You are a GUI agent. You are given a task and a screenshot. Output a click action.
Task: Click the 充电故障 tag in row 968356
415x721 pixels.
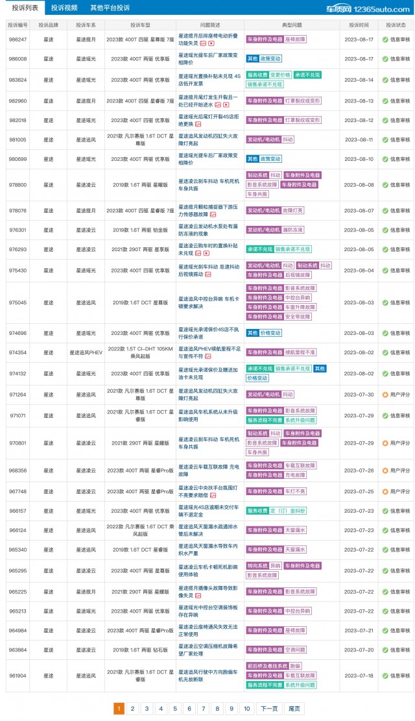tap(295, 475)
